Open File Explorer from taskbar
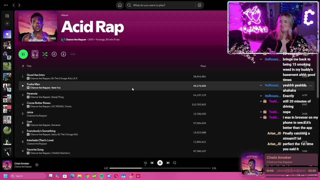 pos(79,176)
